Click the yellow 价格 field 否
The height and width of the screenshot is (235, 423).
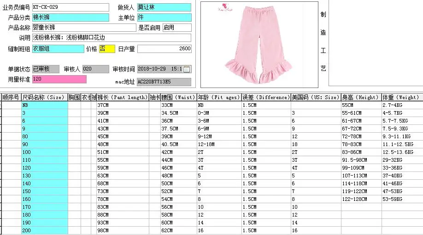coord(107,49)
